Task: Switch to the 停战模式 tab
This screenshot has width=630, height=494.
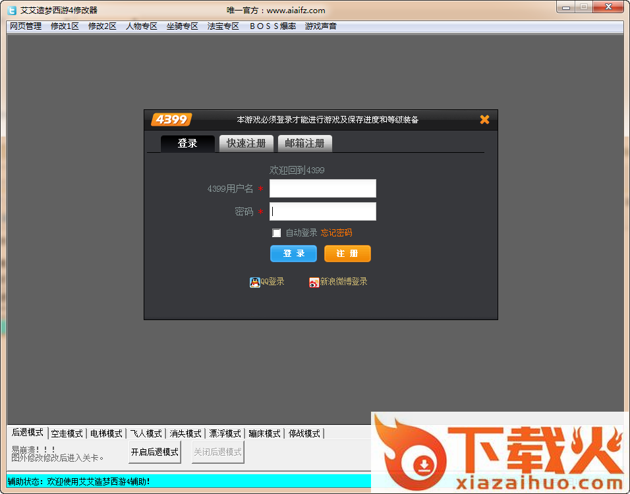Action: point(304,434)
